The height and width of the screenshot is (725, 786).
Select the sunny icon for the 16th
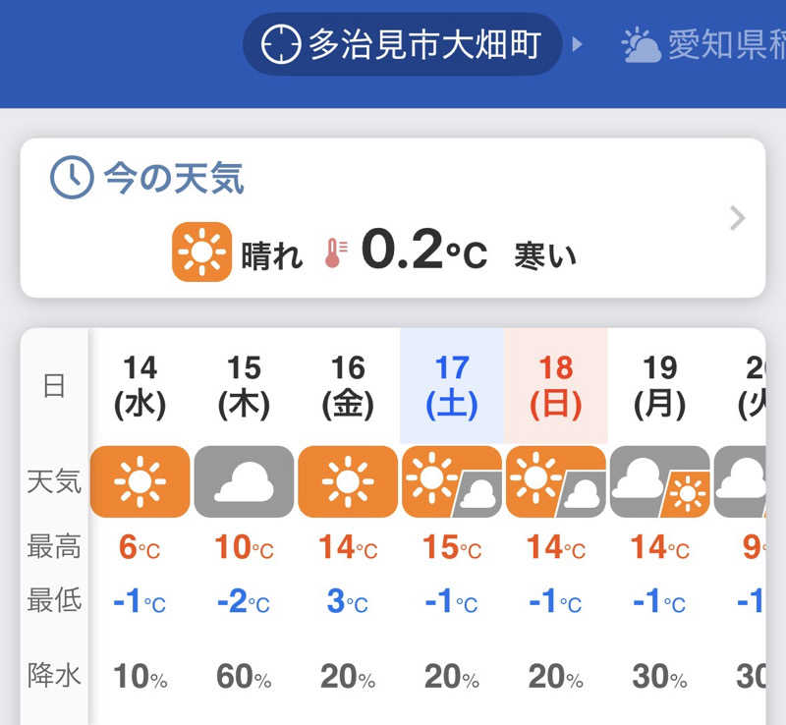click(347, 481)
